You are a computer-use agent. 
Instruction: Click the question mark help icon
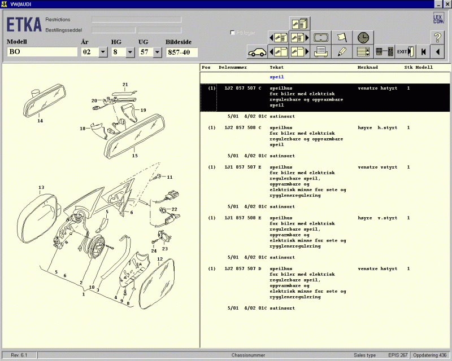point(437,38)
